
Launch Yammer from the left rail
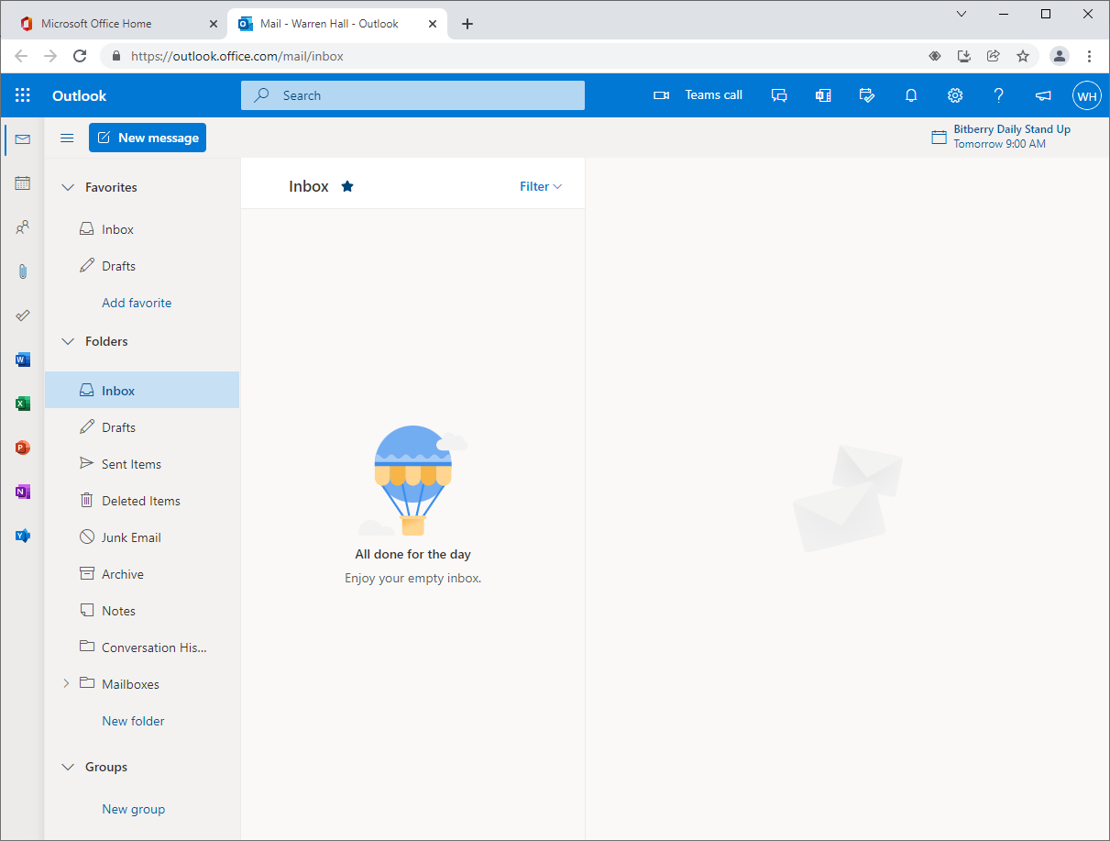[23, 536]
